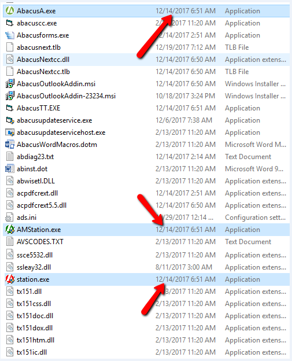Click the tx151ic.dll icon

10,352
